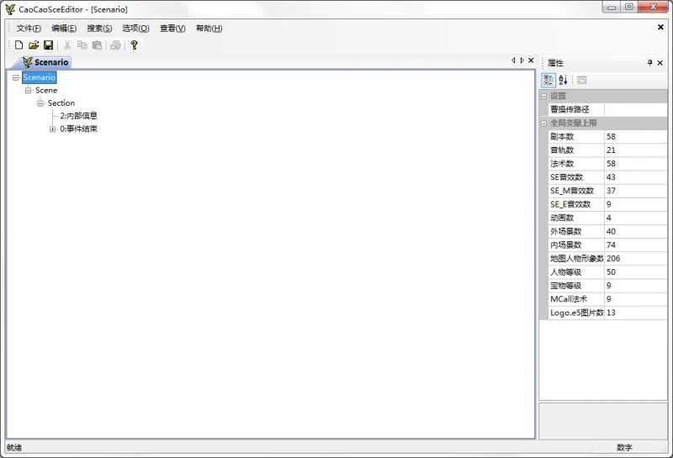Click the Save disk toolbar icon
Image resolution: width=673 pixels, height=458 pixels.
(49, 45)
